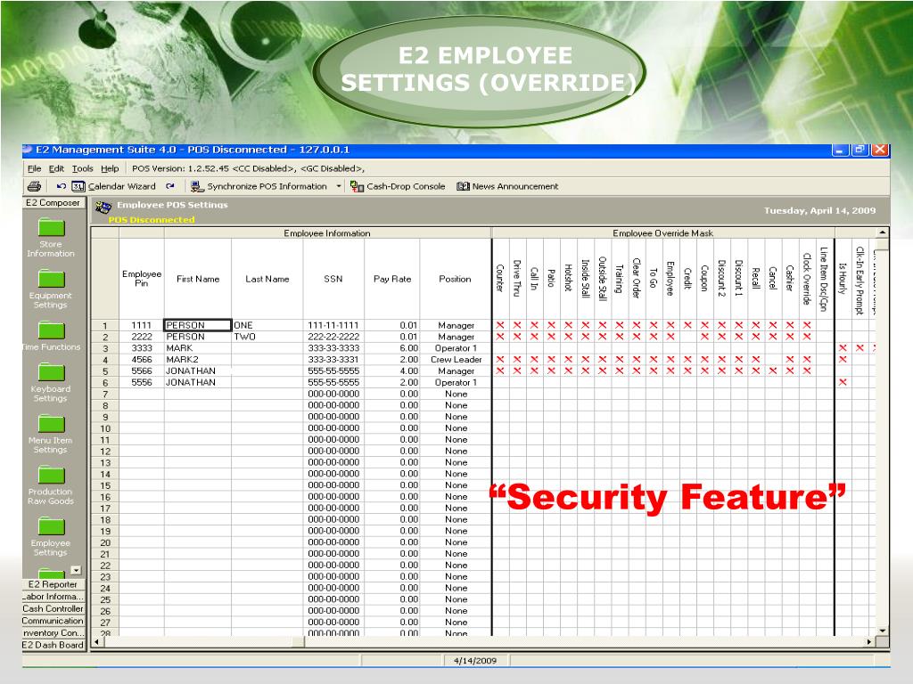
Task: Select Employee Pin cell 4566
Action: pyautogui.click(x=142, y=360)
